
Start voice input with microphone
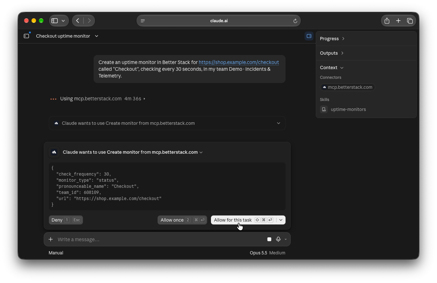278,239
